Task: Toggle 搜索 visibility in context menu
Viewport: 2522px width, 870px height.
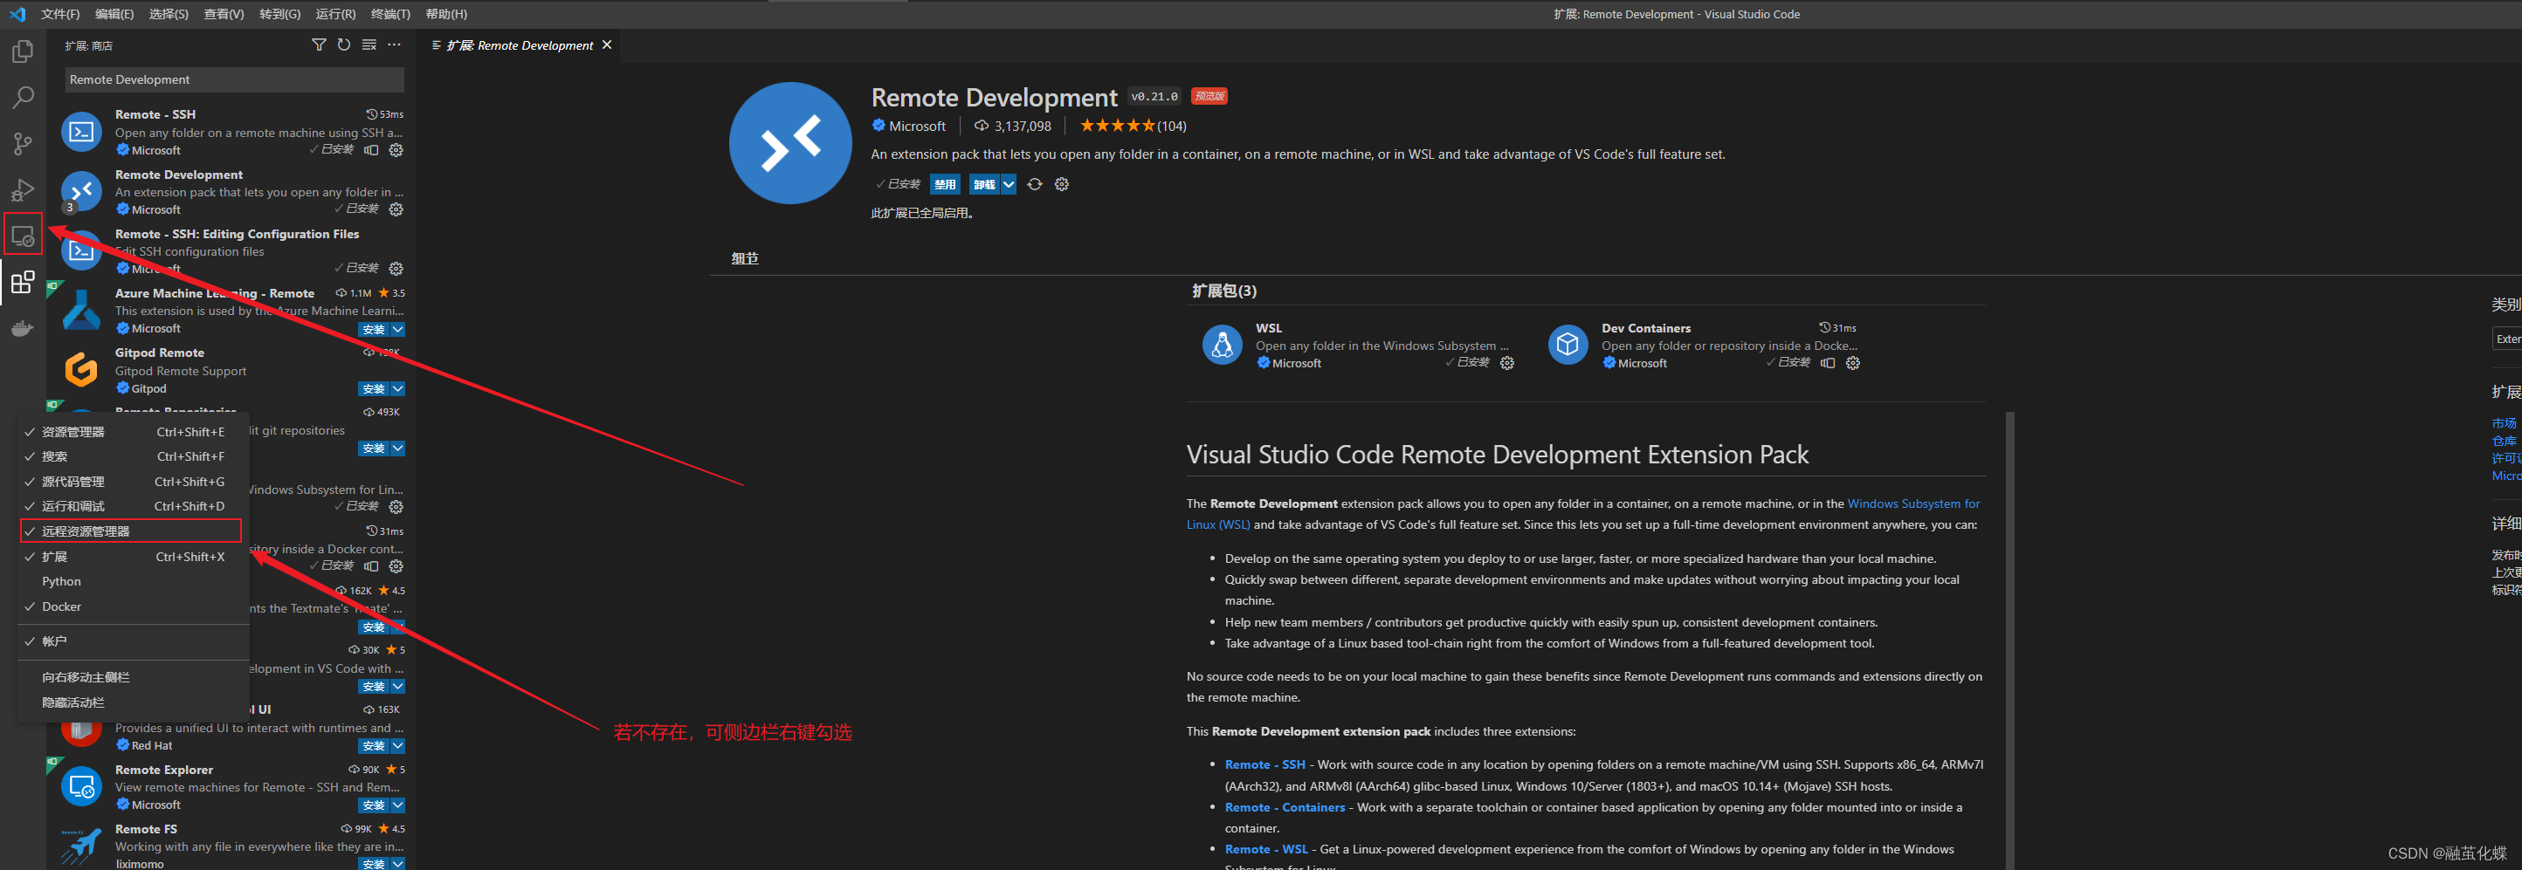Action: click(133, 456)
